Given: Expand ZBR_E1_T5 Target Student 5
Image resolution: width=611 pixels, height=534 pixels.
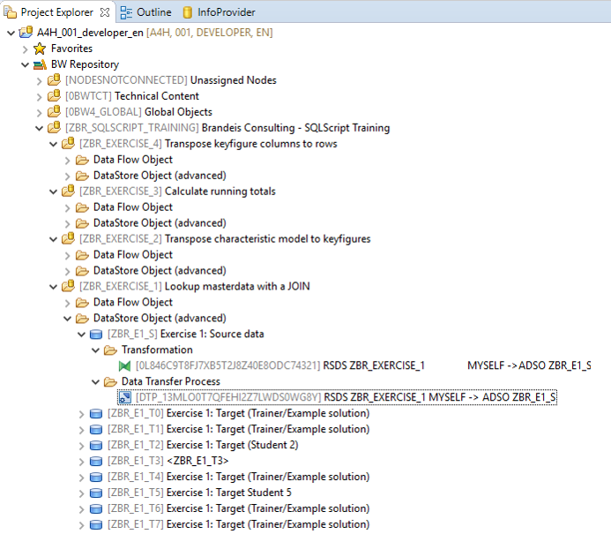Looking at the screenshot, I should point(81,493).
